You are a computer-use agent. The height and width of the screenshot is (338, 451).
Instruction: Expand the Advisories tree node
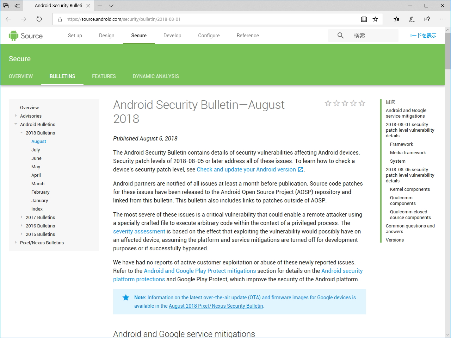click(16, 116)
